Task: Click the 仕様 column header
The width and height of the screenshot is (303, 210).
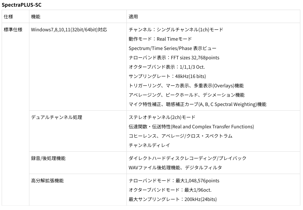Action: 8,16
